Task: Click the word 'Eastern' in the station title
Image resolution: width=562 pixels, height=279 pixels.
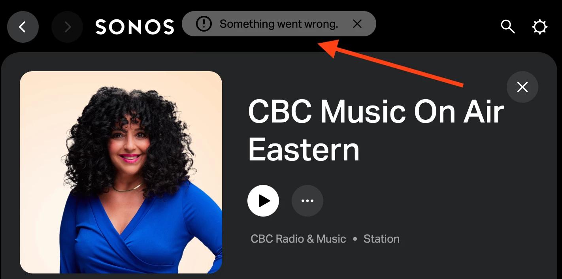Action: 304,150
